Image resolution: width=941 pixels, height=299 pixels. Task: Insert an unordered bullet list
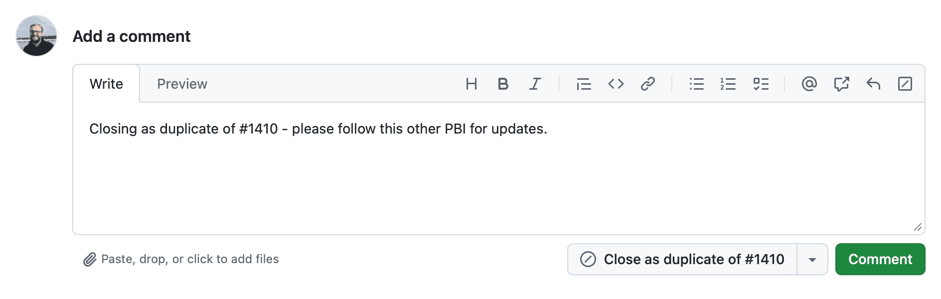click(696, 84)
